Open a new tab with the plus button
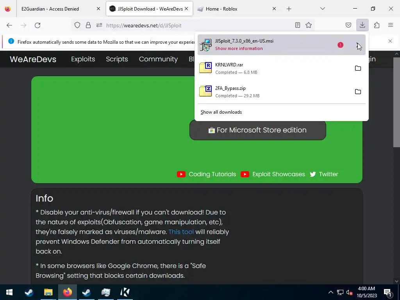 click(x=289, y=9)
